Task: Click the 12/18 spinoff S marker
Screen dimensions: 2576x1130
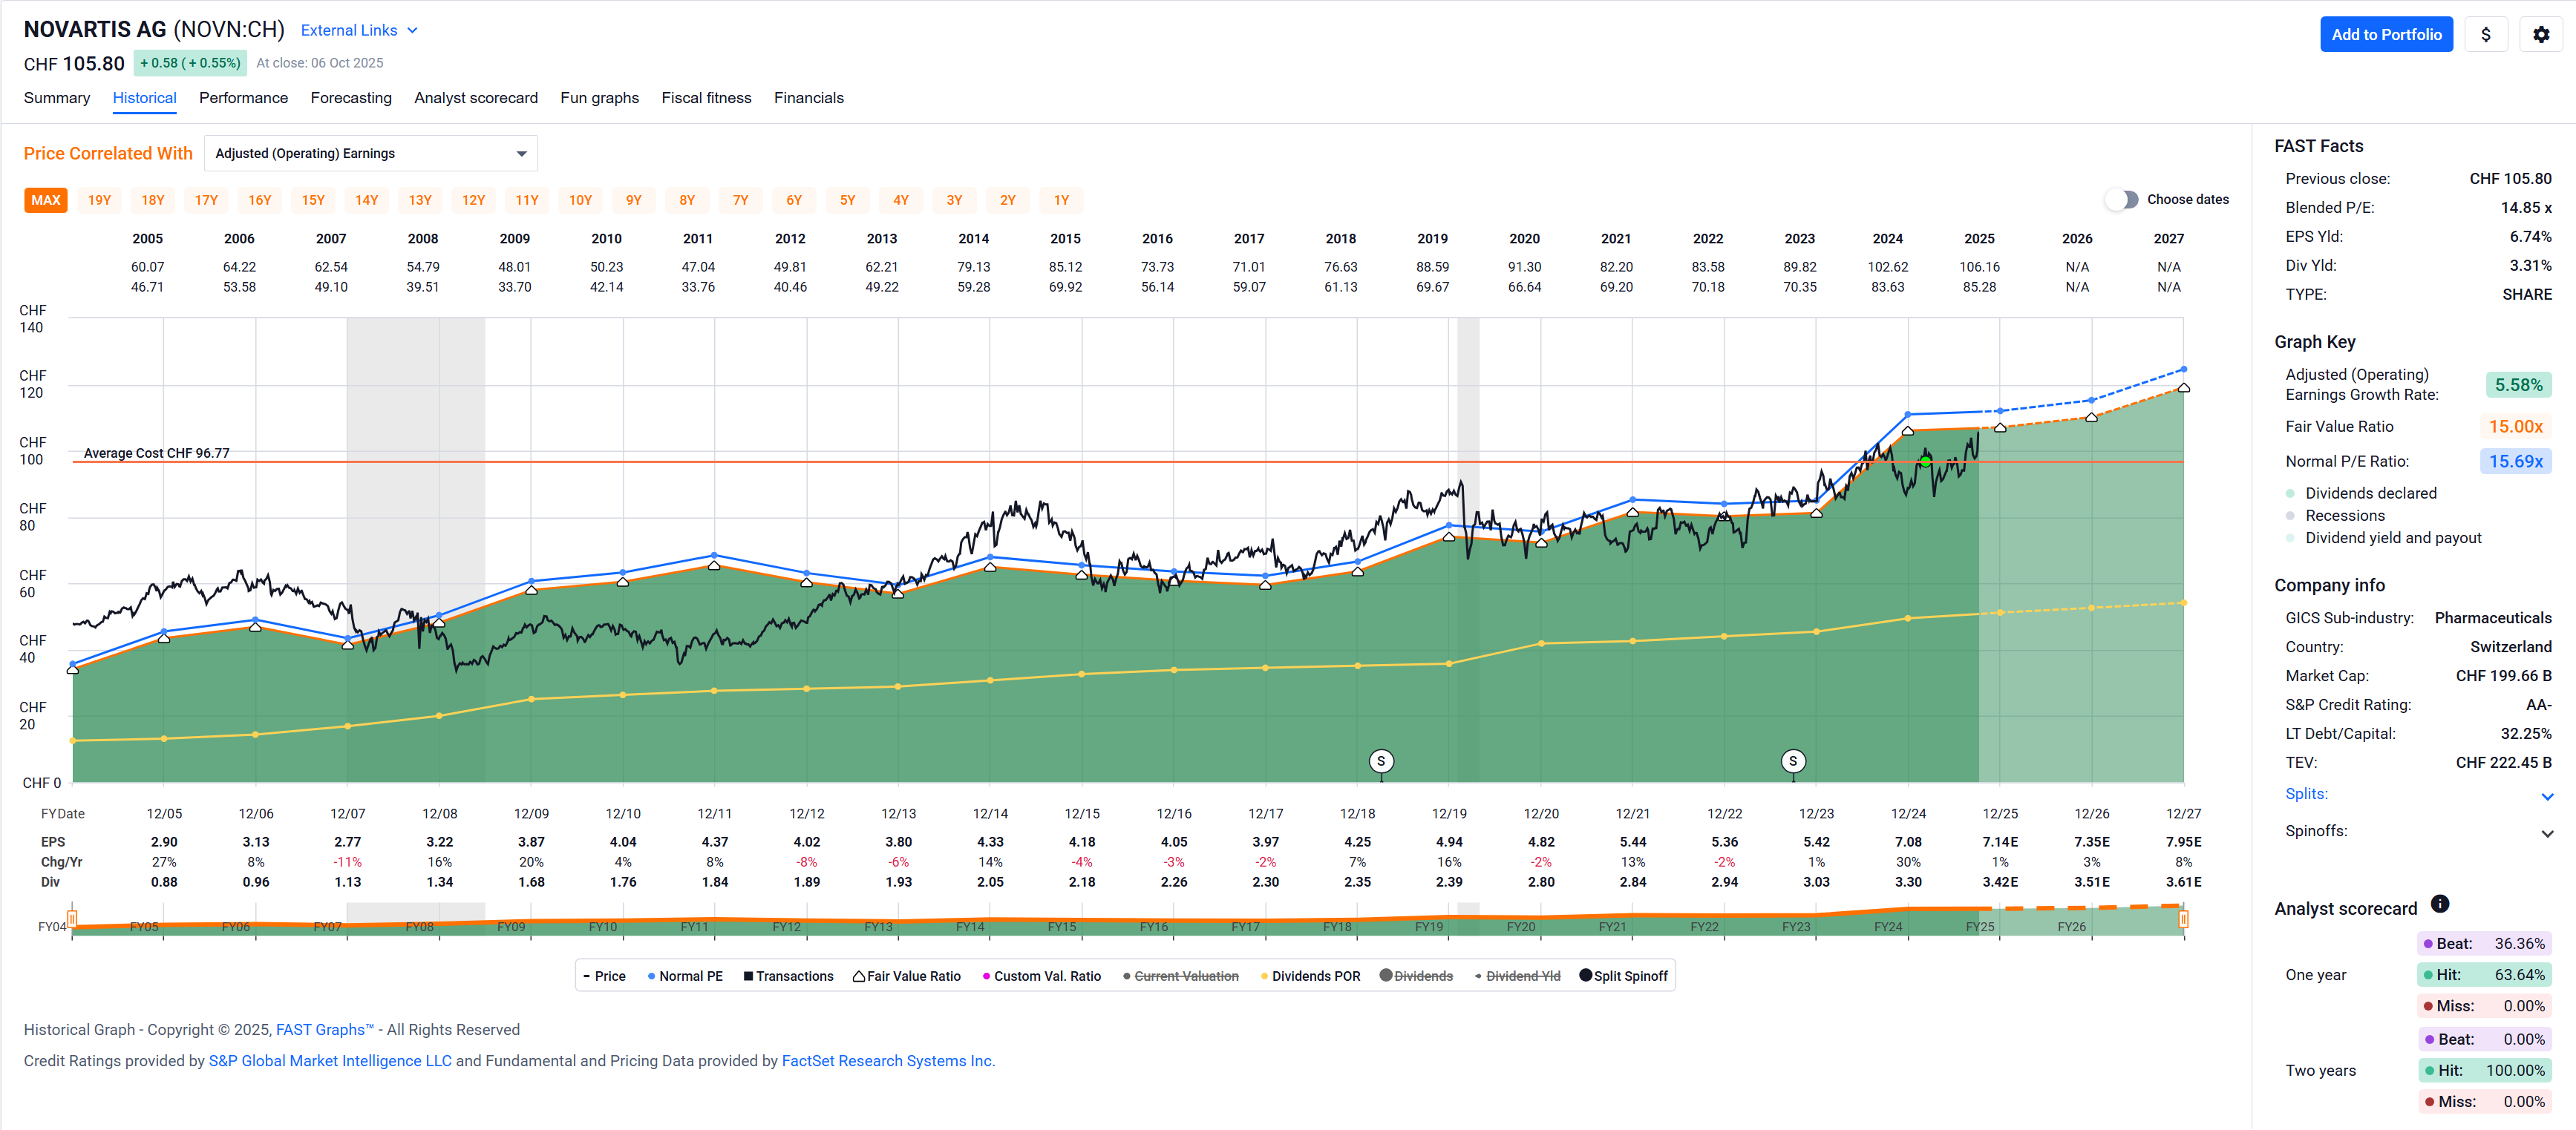Action: (x=1381, y=761)
